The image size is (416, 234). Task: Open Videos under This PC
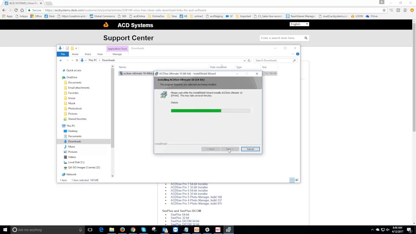[x=72, y=157]
